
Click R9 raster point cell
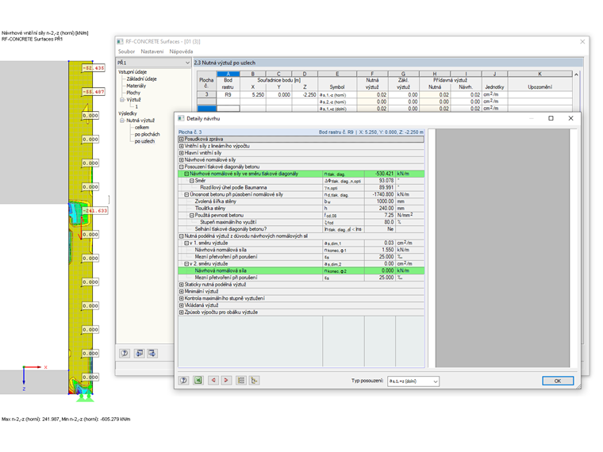tap(228, 94)
